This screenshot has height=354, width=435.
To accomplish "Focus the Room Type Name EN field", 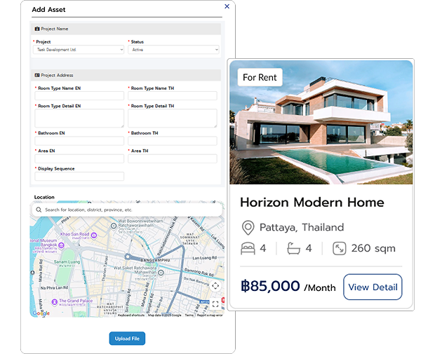I will pos(79,96).
